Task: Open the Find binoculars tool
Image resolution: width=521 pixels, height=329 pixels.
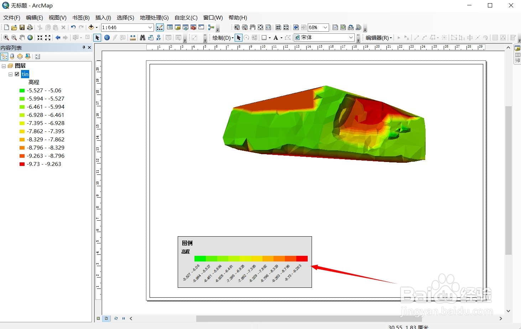Action: pyautogui.click(x=142, y=37)
